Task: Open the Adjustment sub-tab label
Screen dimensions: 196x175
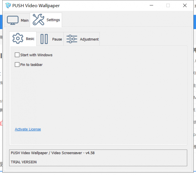Action: pyautogui.click(x=89, y=39)
